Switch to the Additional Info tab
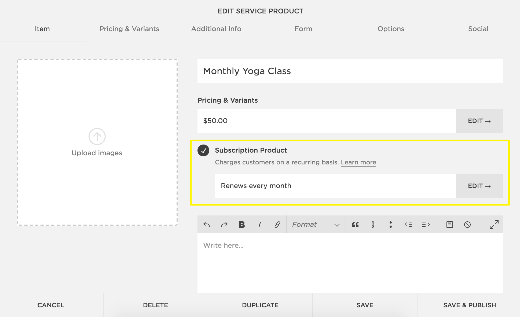 click(216, 29)
